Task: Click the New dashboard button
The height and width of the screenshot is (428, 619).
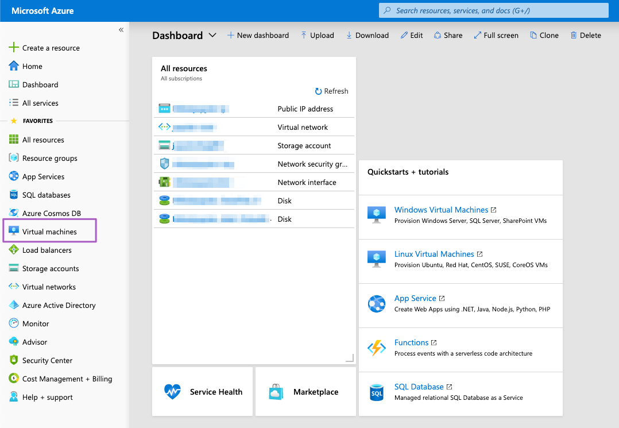Action: point(258,35)
